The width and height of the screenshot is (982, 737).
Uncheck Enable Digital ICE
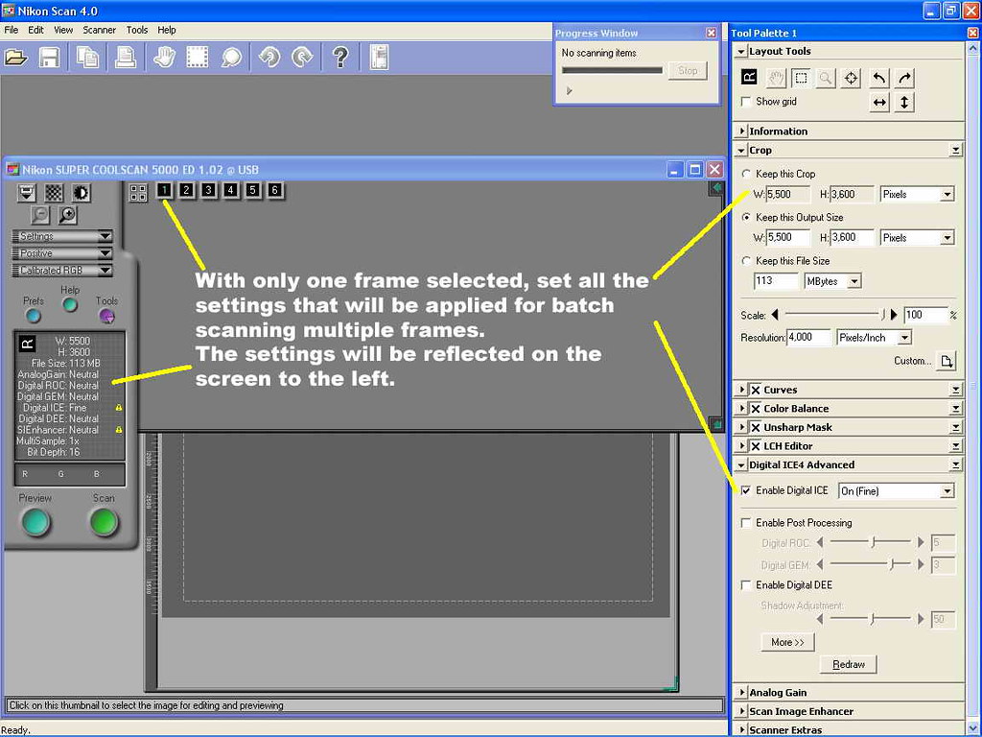746,490
